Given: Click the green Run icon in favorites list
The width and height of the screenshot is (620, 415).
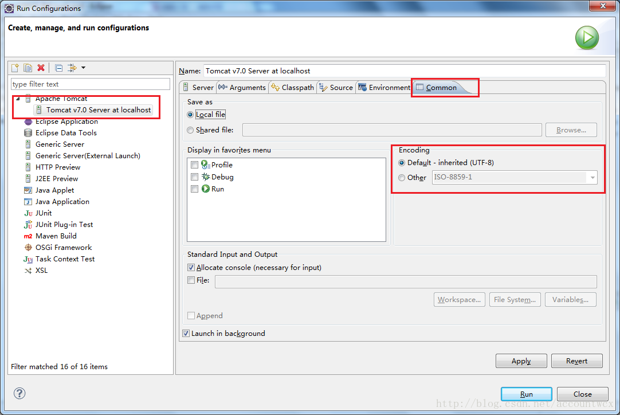Looking at the screenshot, I should [206, 189].
